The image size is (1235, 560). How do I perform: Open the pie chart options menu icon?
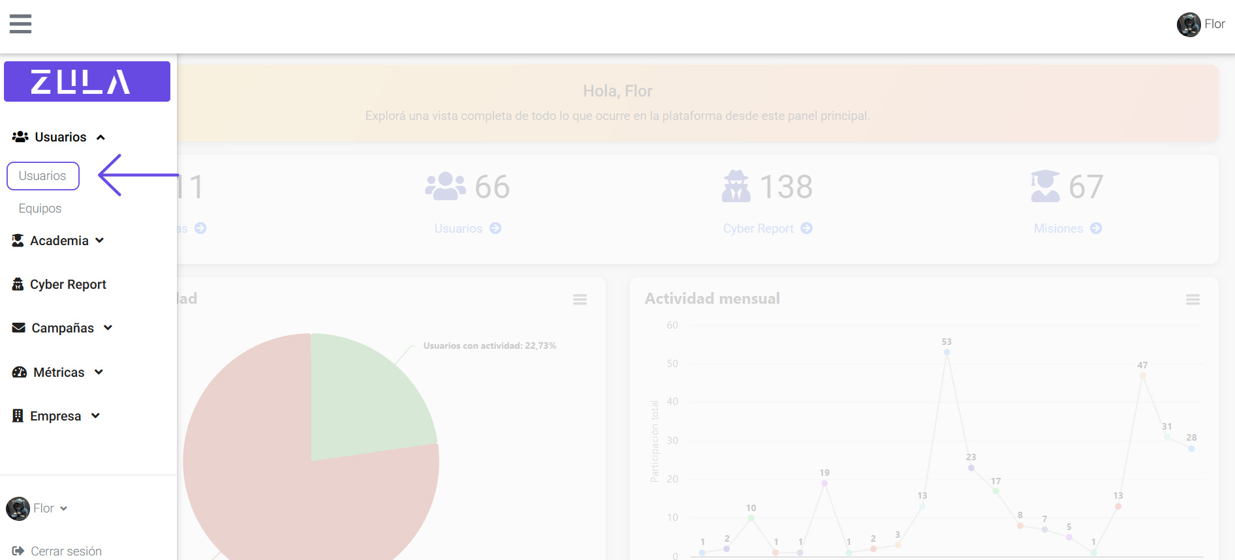(580, 299)
